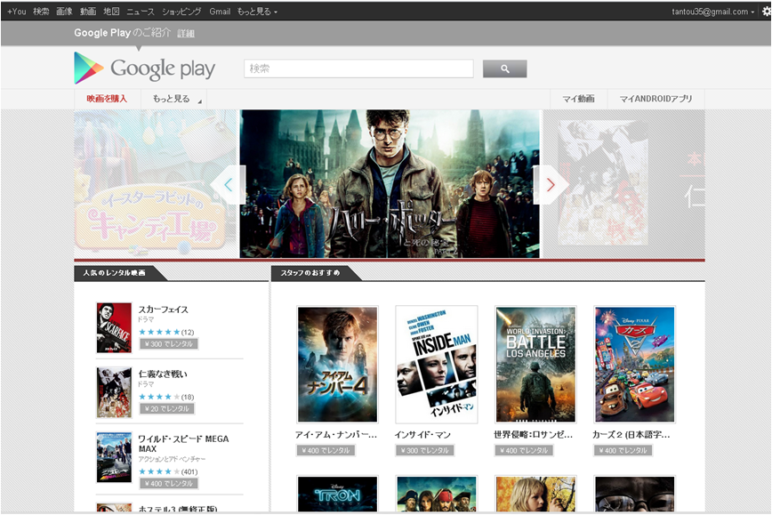Open the マイANDROIDアプリ tab
This screenshot has height=515, width=772.
tap(655, 99)
